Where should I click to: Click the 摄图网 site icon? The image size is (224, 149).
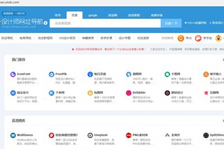pos(129,74)
